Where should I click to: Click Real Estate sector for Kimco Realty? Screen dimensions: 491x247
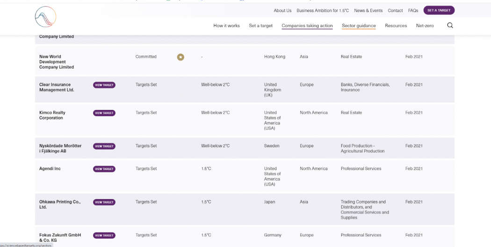click(x=351, y=113)
